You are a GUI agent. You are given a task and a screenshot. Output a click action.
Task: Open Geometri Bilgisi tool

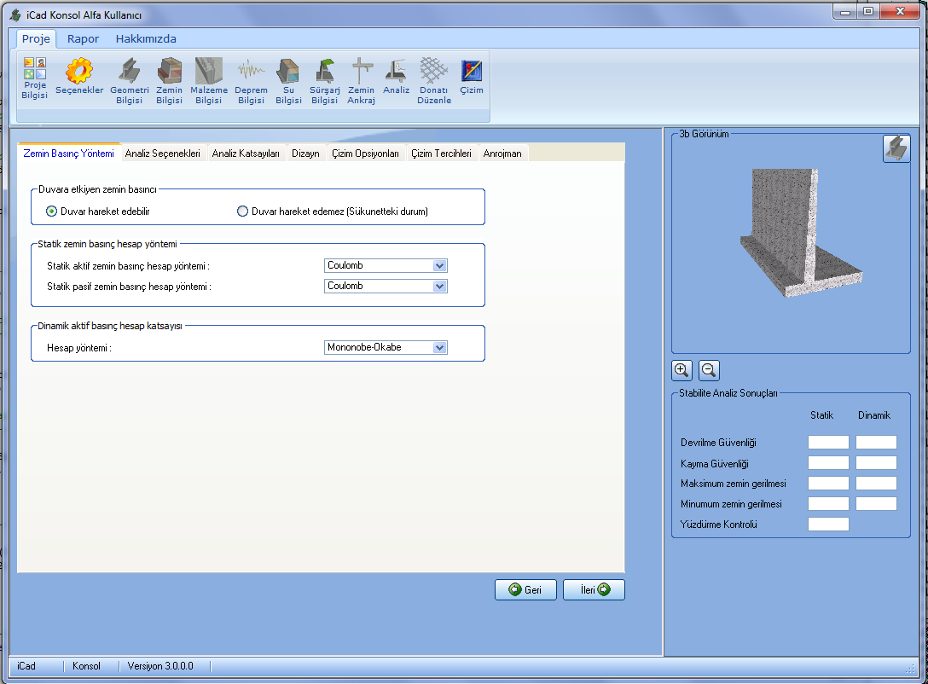[x=129, y=81]
